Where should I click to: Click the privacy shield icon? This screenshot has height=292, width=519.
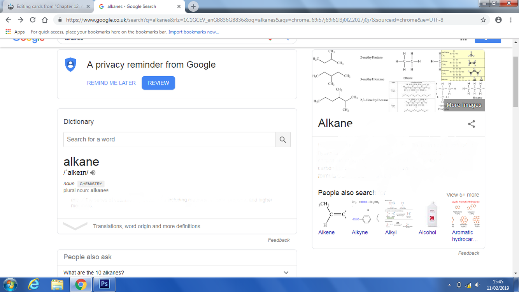coord(70,65)
